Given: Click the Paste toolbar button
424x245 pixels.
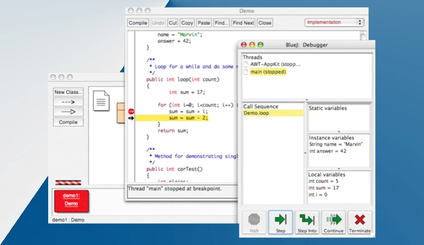Looking at the screenshot, I should [x=203, y=23].
